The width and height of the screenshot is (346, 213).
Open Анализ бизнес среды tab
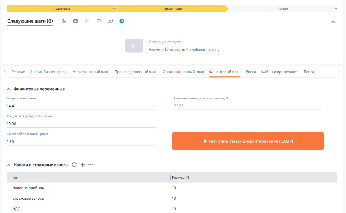point(49,72)
